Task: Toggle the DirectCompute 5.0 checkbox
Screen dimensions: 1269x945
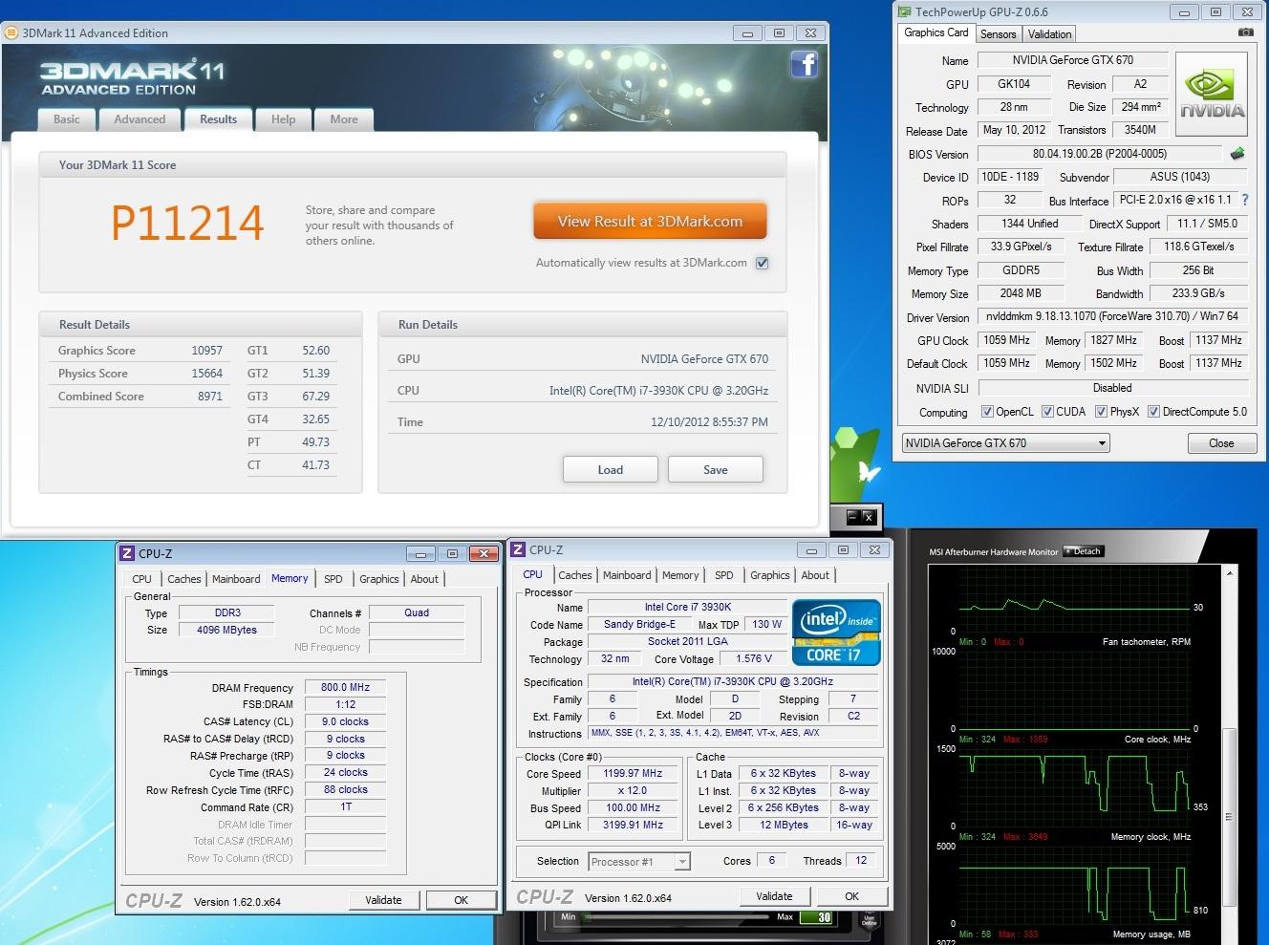Action: tap(1153, 412)
